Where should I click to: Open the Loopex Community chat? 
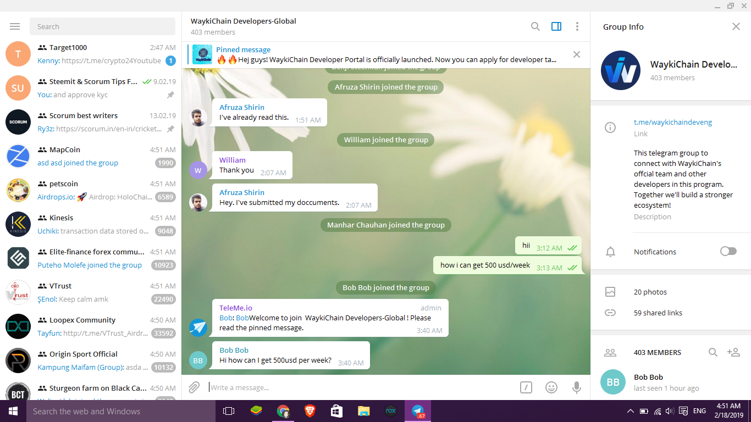[x=91, y=326]
